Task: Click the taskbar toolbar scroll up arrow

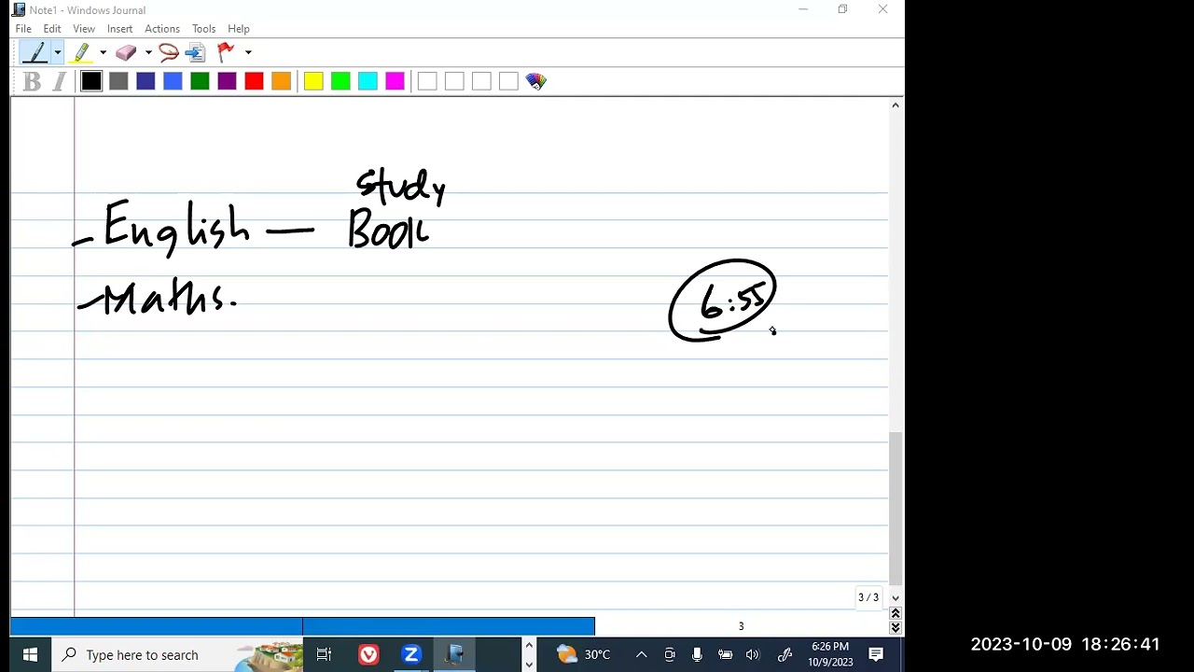Action: (529, 646)
